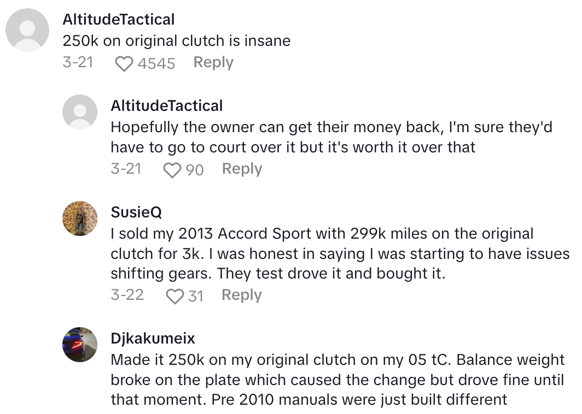Tap the heart on the "money back" reply
Viewport: 582px width, 414px height.
click(172, 170)
